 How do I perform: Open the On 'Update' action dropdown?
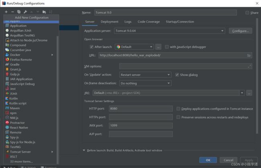[x=145, y=75]
